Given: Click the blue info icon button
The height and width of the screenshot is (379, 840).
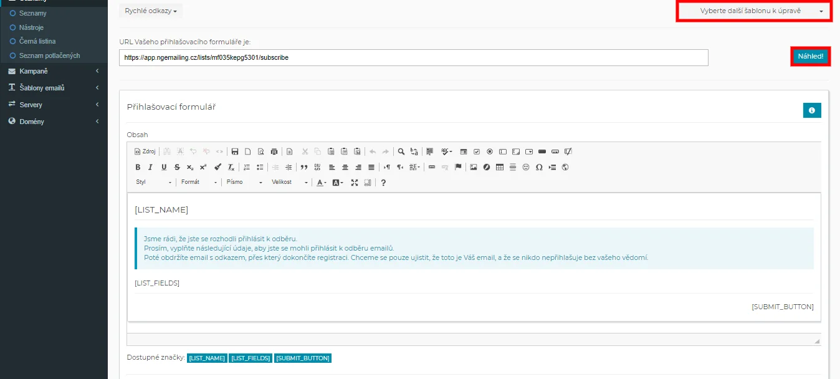Looking at the screenshot, I should pos(811,110).
